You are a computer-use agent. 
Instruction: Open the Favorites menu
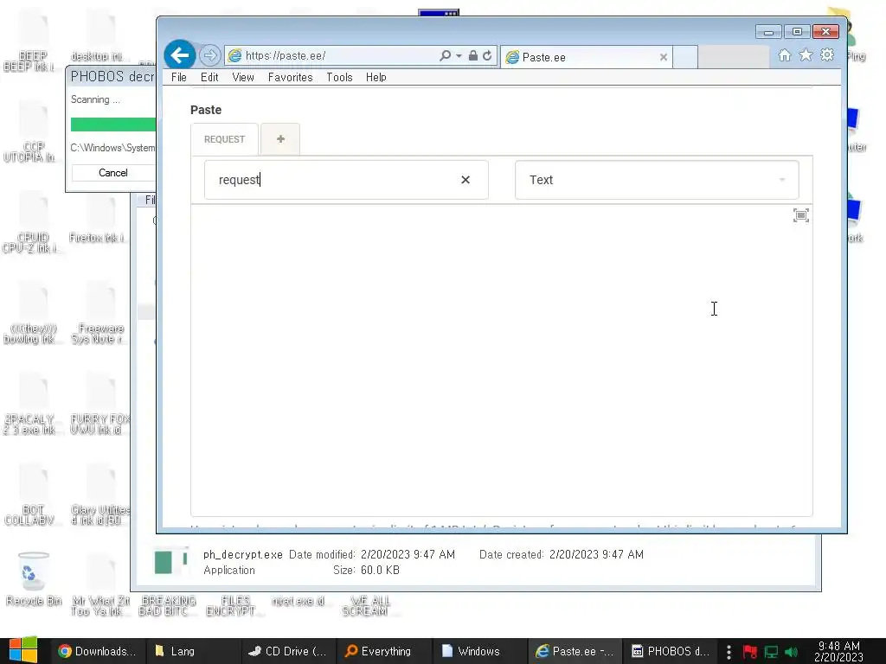pyautogui.click(x=290, y=77)
